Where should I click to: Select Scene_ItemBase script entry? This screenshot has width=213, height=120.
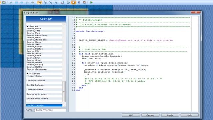click(44, 40)
